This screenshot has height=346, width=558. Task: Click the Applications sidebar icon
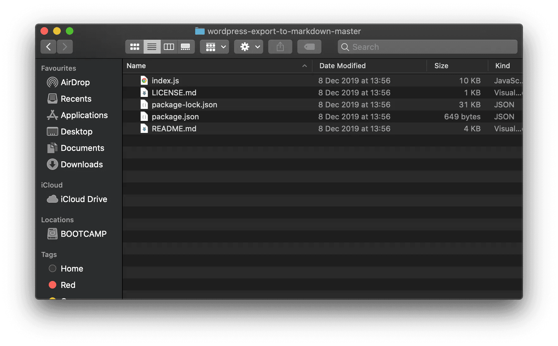coord(53,115)
